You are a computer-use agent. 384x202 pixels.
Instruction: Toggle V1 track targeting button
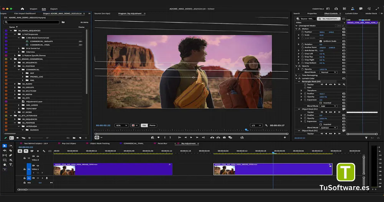[29, 169]
